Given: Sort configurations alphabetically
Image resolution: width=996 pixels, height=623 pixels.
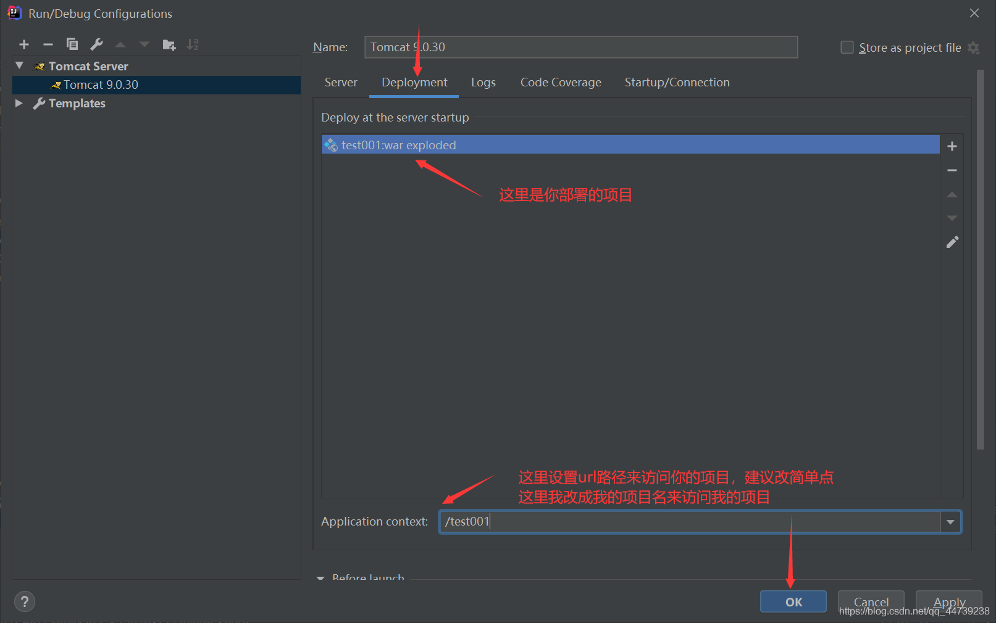Looking at the screenshot, I should 193,44.
